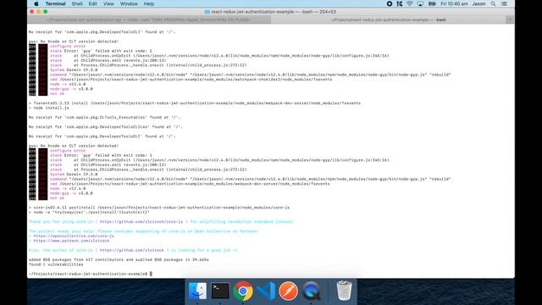Image resolution: width=542 pixels, height=305 pixels.
Task: Open the Edit menu
Action: tap(92, 3)
